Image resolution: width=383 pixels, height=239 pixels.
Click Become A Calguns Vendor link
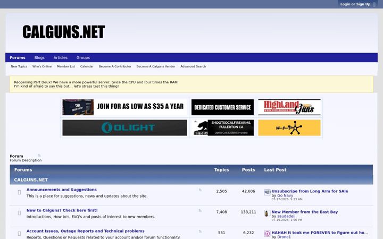pyautogui.click(x=156, y=66)
